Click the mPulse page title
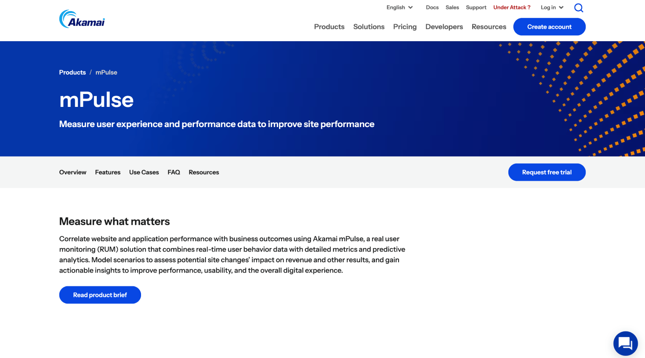This screenshot has height=358, width=645. pos(96,100)
